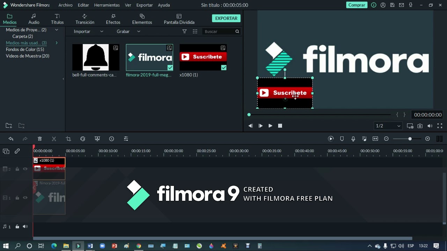
Task: Add a marker with shield icon
Action: click(x=342, y=139)
